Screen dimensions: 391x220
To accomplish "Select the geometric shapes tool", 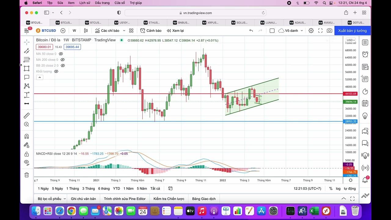I will 27,68.
